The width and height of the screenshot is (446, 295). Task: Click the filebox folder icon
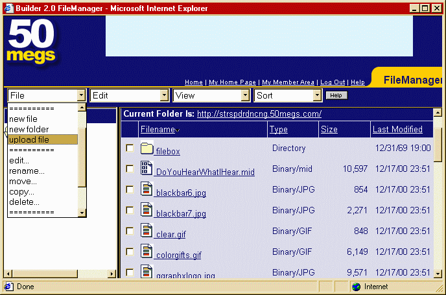click(147, 149)
